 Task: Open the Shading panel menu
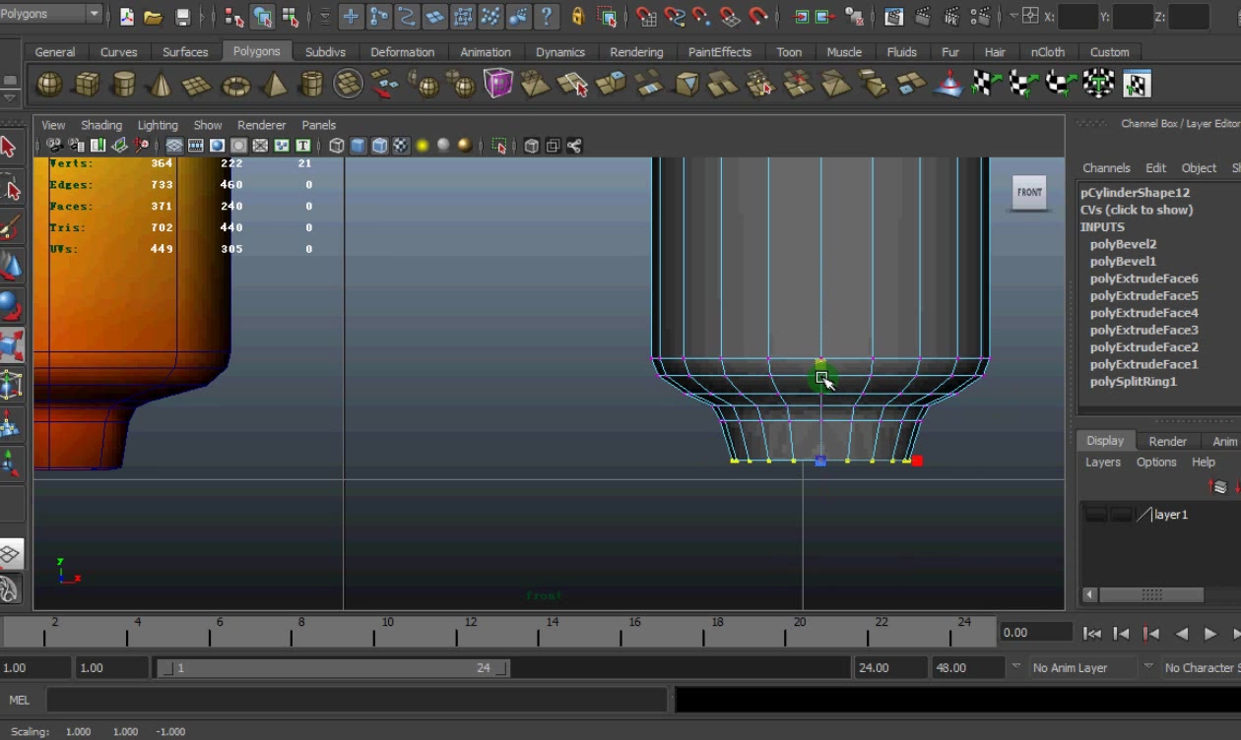(x=101, y=125)
